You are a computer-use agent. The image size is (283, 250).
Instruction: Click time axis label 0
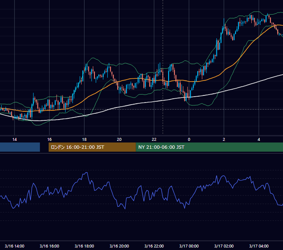coord(189,140)
